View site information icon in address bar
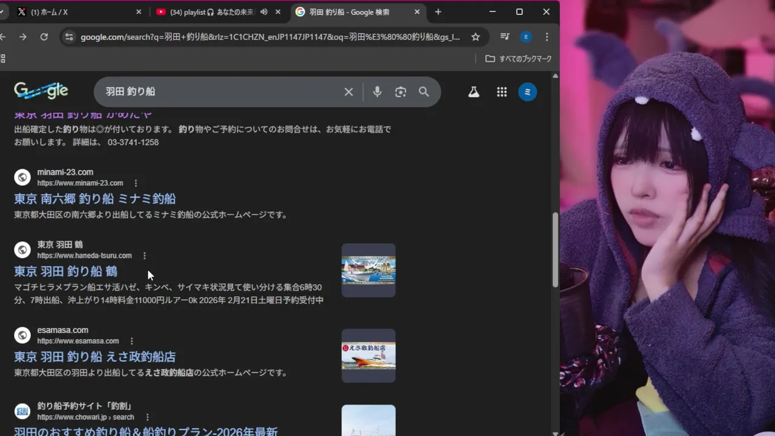Image resolution: width=775 pixels, height=436 pixels. [69, 37]
